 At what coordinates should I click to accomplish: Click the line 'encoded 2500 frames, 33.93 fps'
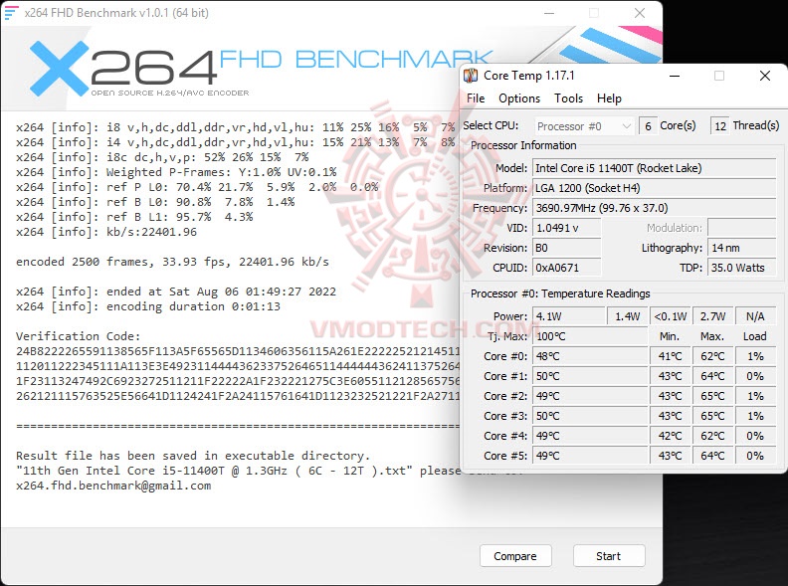point(172,262)
